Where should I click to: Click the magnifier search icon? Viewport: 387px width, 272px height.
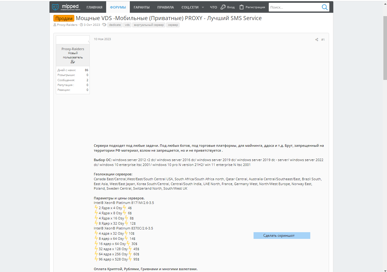pos(325,7)
